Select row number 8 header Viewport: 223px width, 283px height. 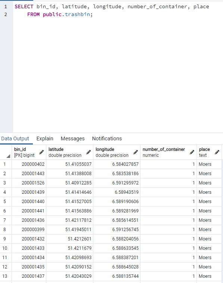[x=6, y=230]
